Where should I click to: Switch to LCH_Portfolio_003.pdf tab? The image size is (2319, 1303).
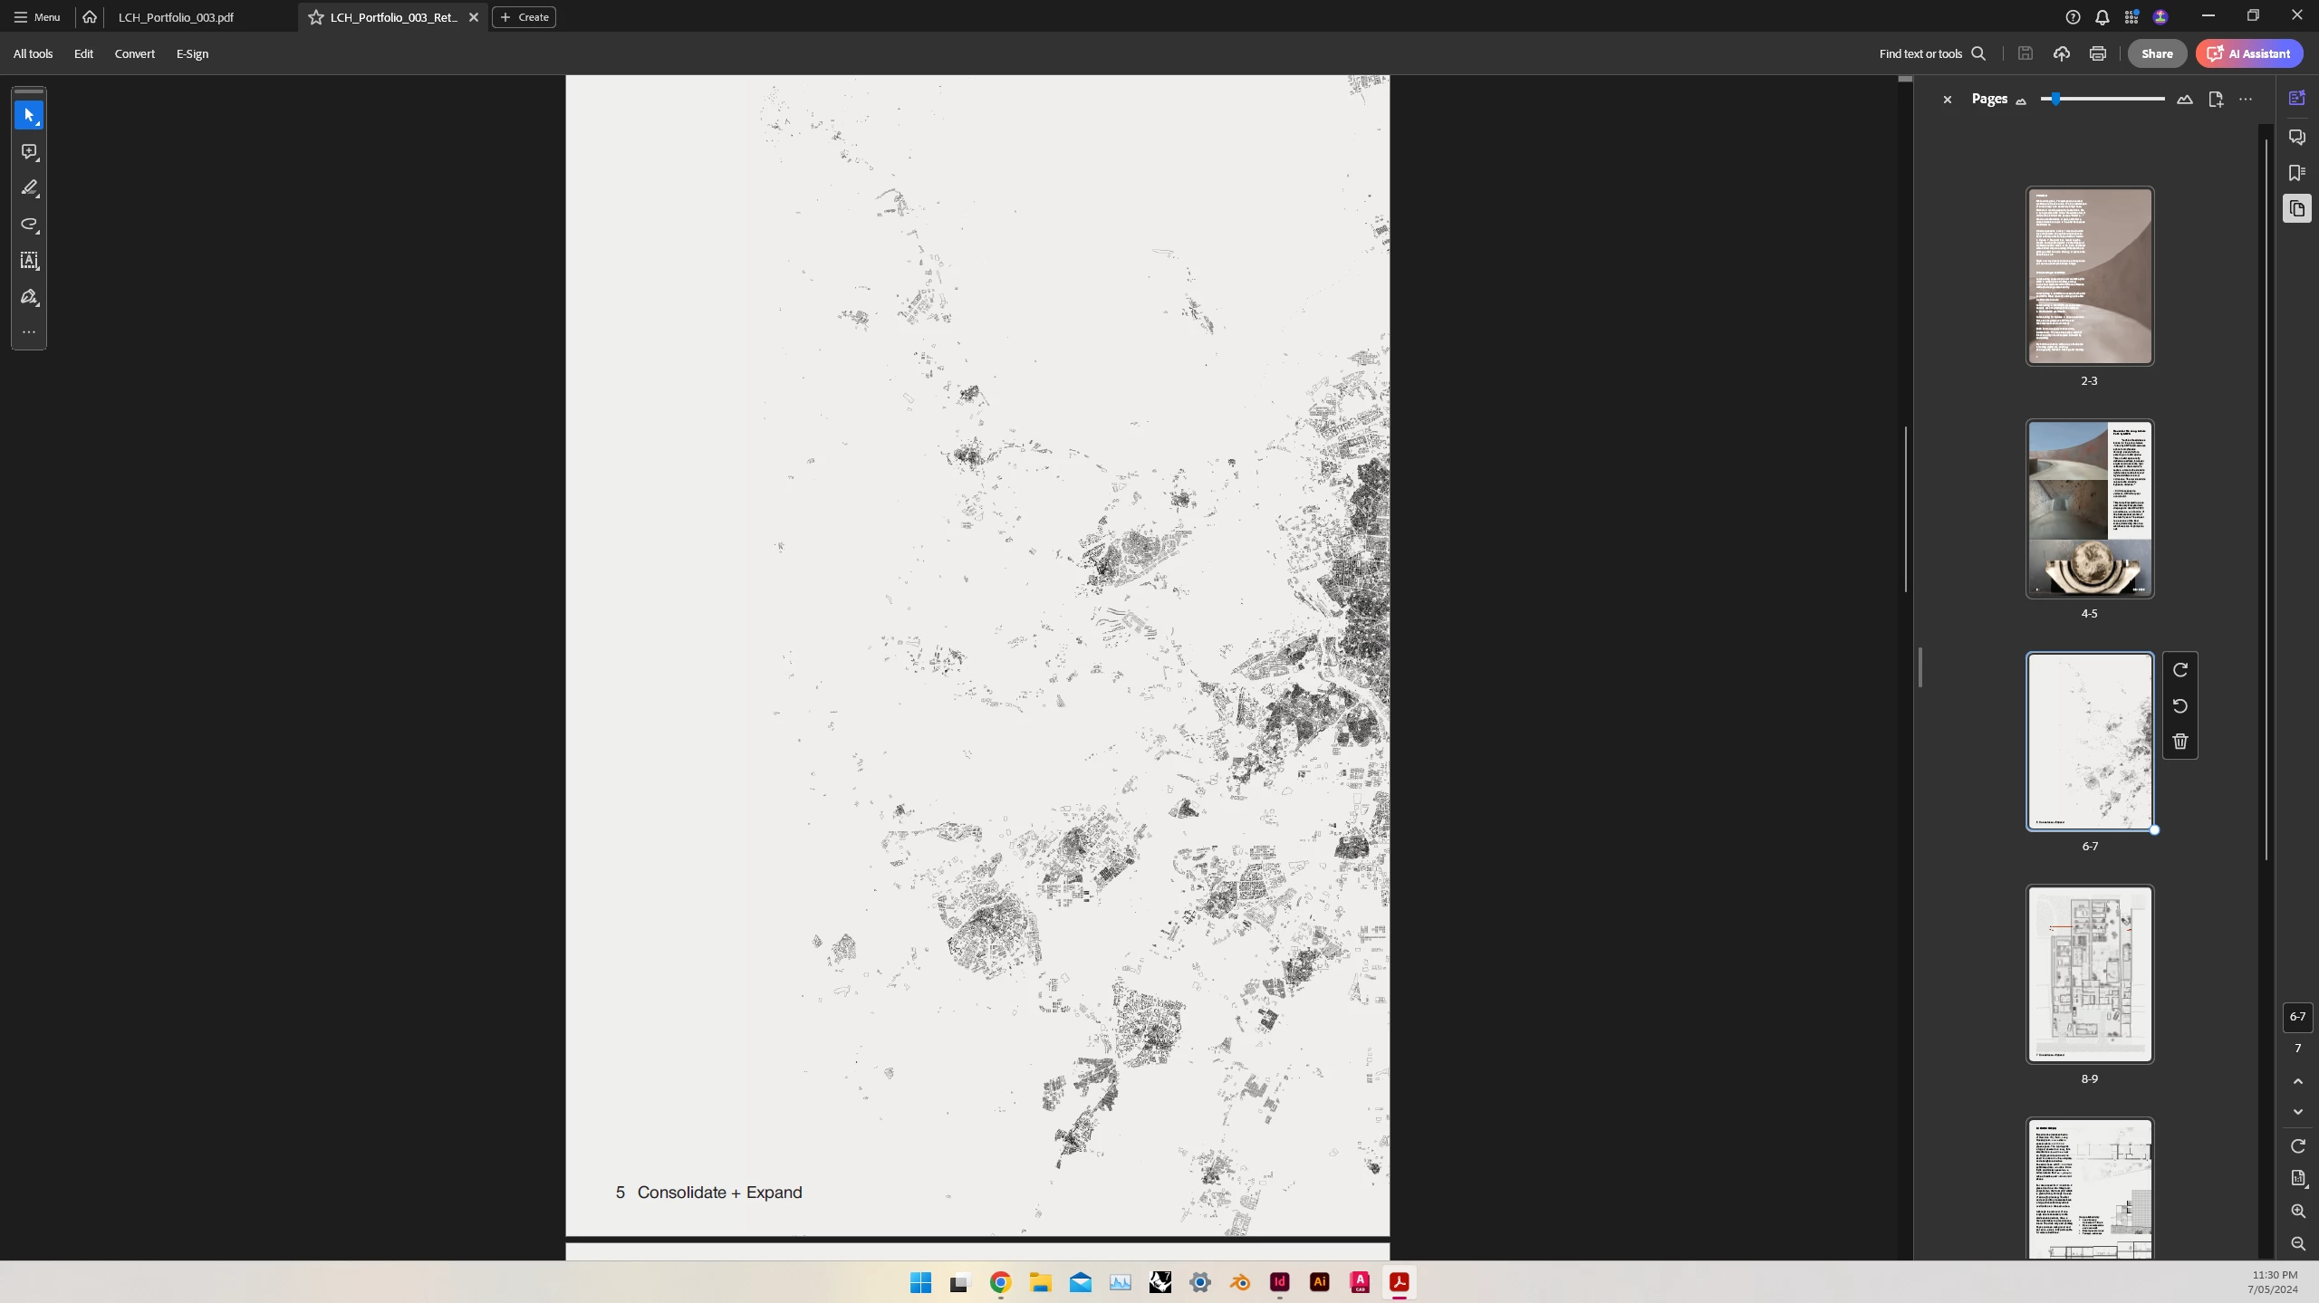176,17
